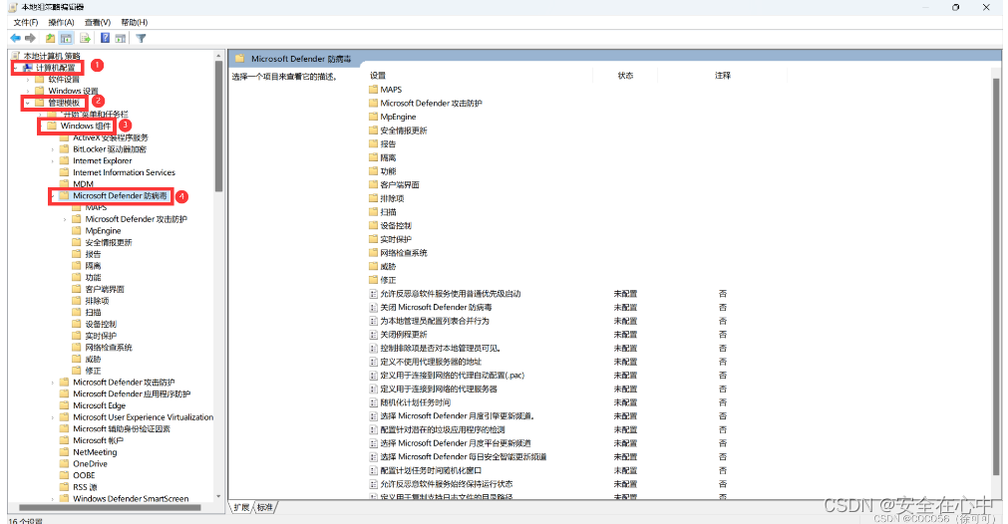
Task: Click the tree pane vertical scrollbar
Action: 218,129
